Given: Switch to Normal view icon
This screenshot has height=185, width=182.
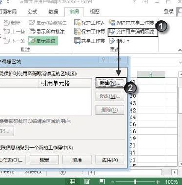Looking at the screenshot, I should click(72, 182).
